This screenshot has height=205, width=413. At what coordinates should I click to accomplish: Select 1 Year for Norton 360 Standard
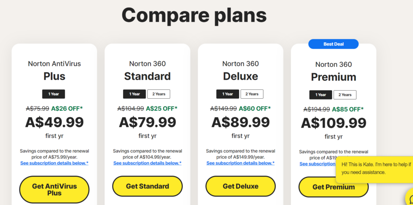[134, 94]
